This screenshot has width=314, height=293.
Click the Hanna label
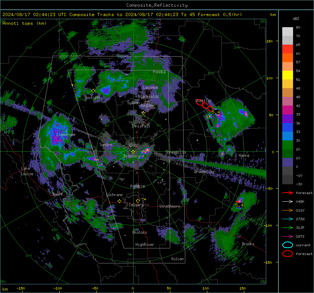pos(244,155)
